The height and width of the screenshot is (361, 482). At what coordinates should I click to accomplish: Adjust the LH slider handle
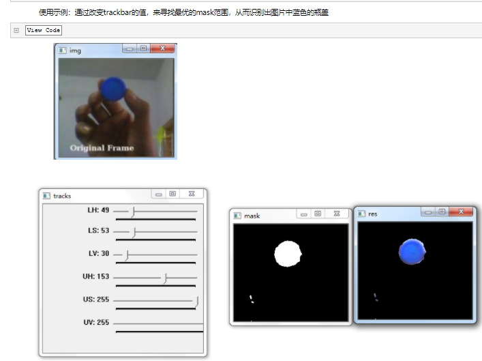tap(132, 212)
